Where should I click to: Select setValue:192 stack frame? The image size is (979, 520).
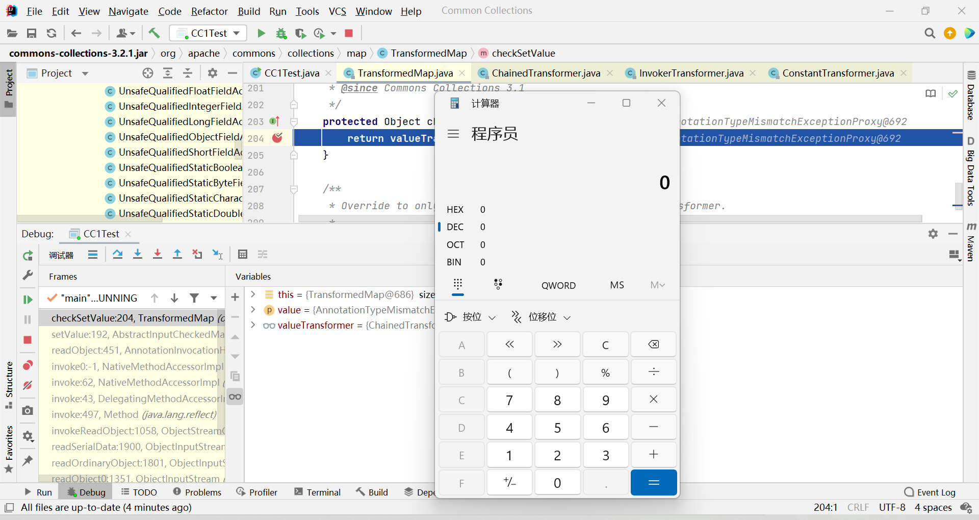click(133, 334)
